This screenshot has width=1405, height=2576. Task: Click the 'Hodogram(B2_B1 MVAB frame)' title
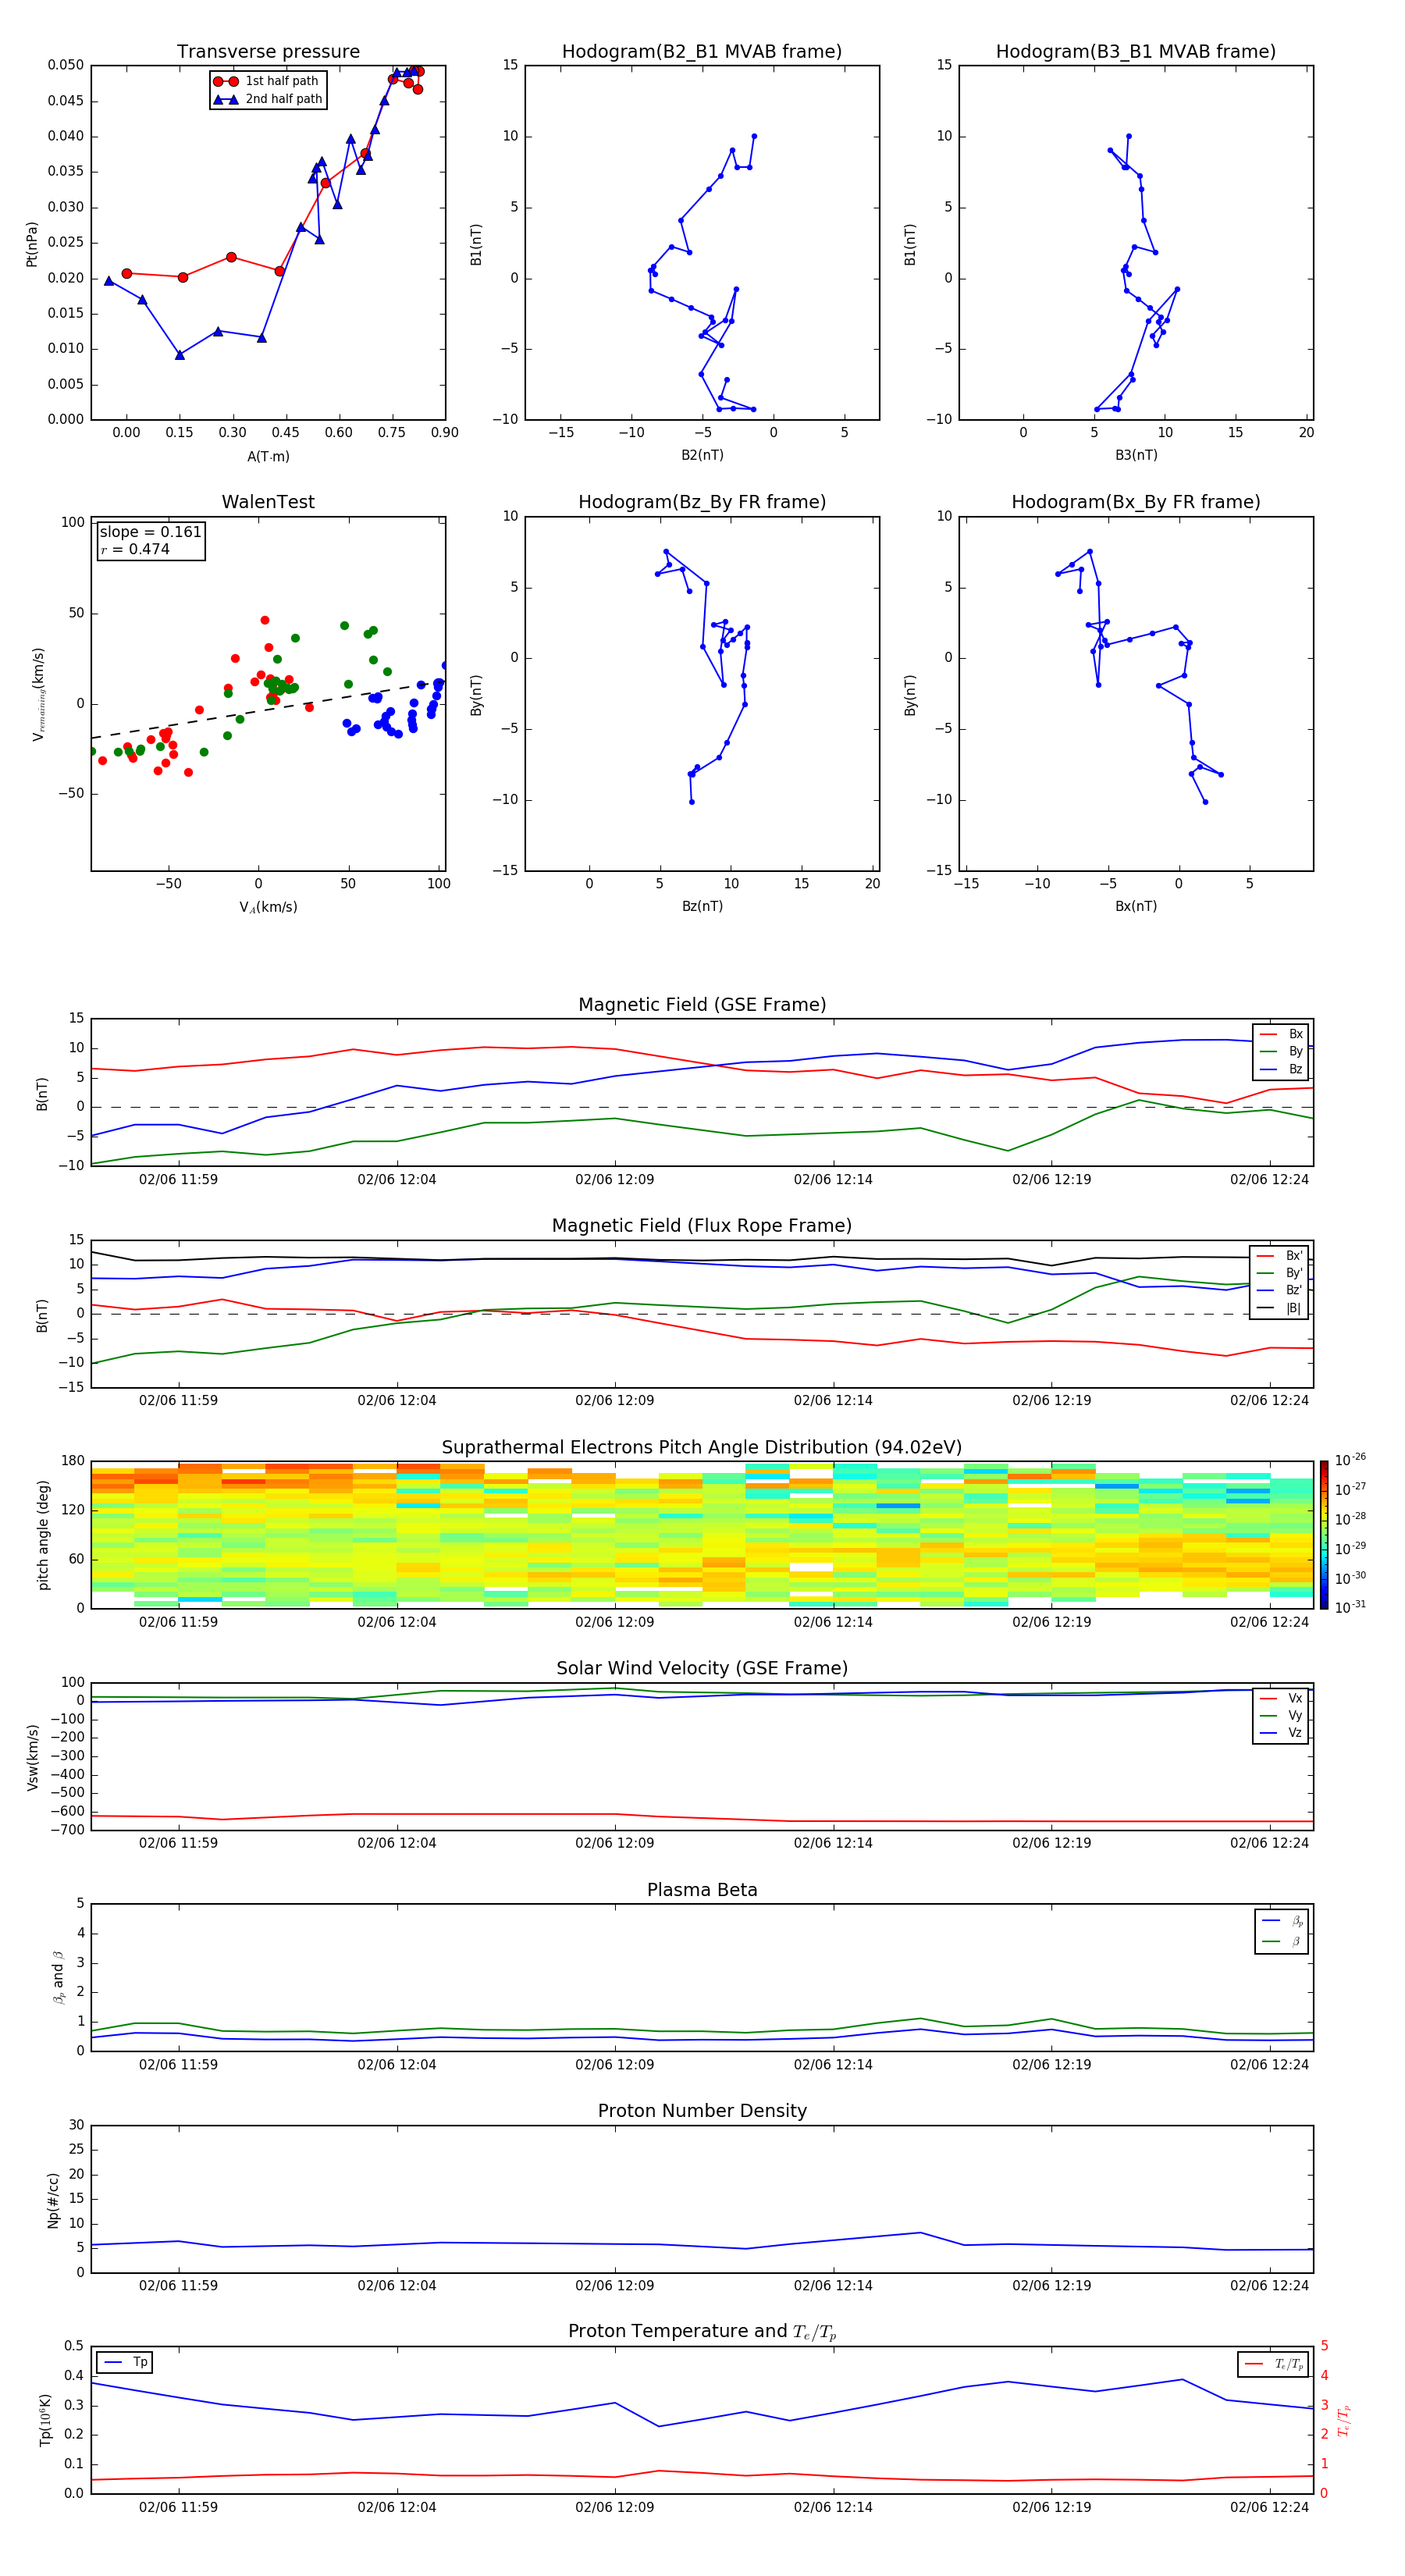coord(702,52)
